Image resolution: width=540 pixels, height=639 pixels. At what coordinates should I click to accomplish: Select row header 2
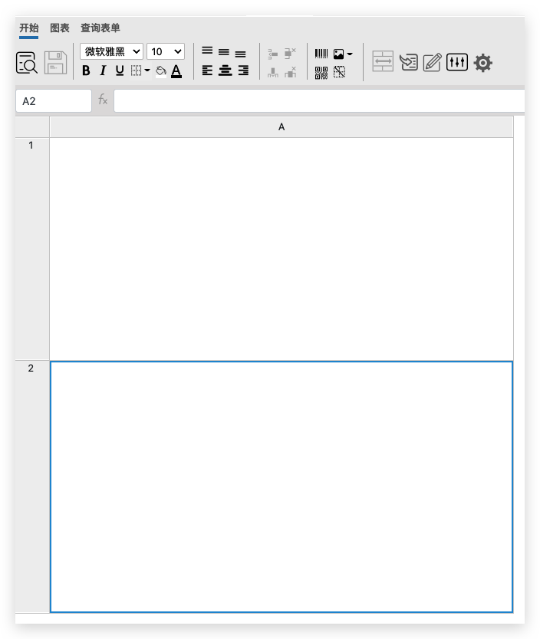(x=32, y=487)
